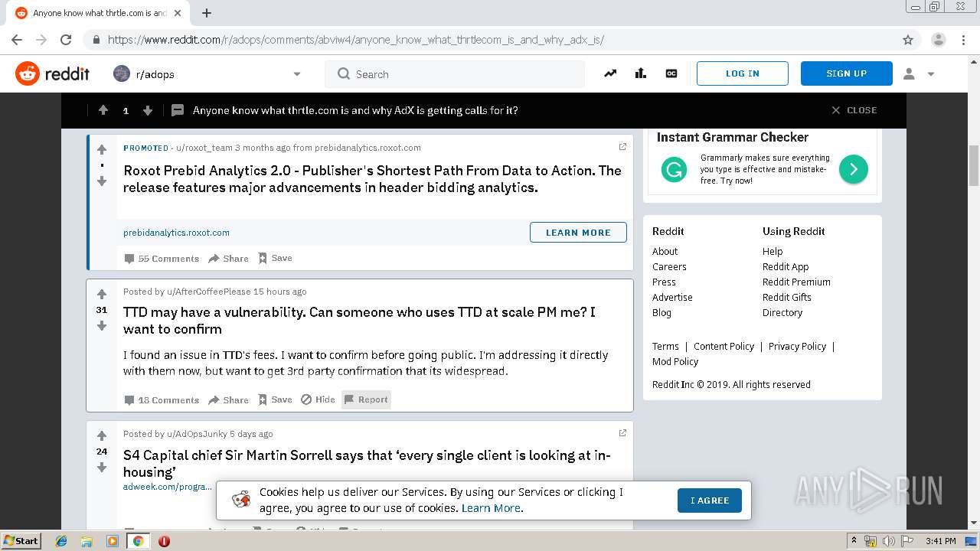Show hidden system tray icons
This screenshot has height=551, width=980.
point(854,541)
